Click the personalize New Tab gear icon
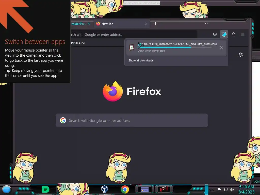Image resolution: width=260 pixels, height=195 pixels. (241, 55)
